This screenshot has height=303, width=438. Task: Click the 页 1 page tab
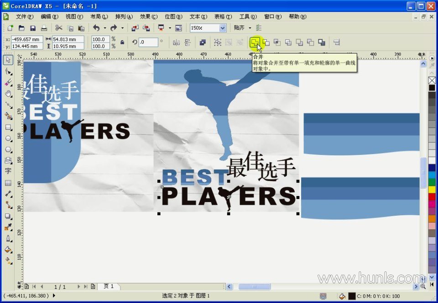tap(109, 287)
